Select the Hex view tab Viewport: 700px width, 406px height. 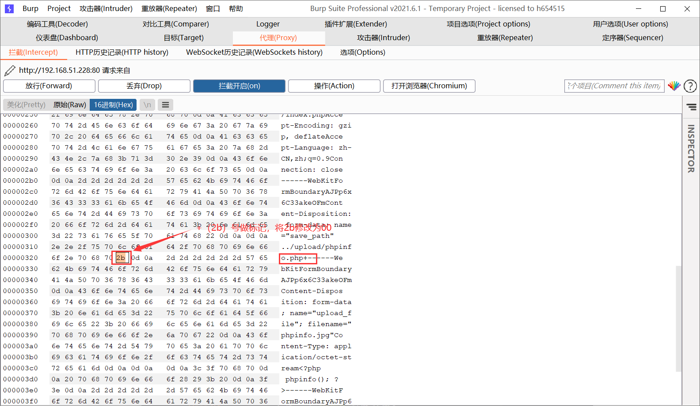coord(113,105)
